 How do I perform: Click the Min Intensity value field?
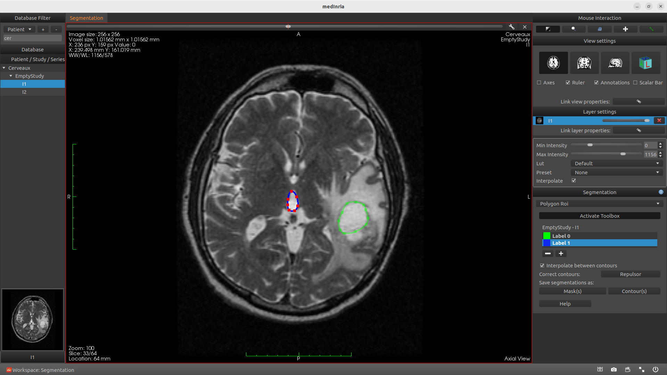point(650,145)
